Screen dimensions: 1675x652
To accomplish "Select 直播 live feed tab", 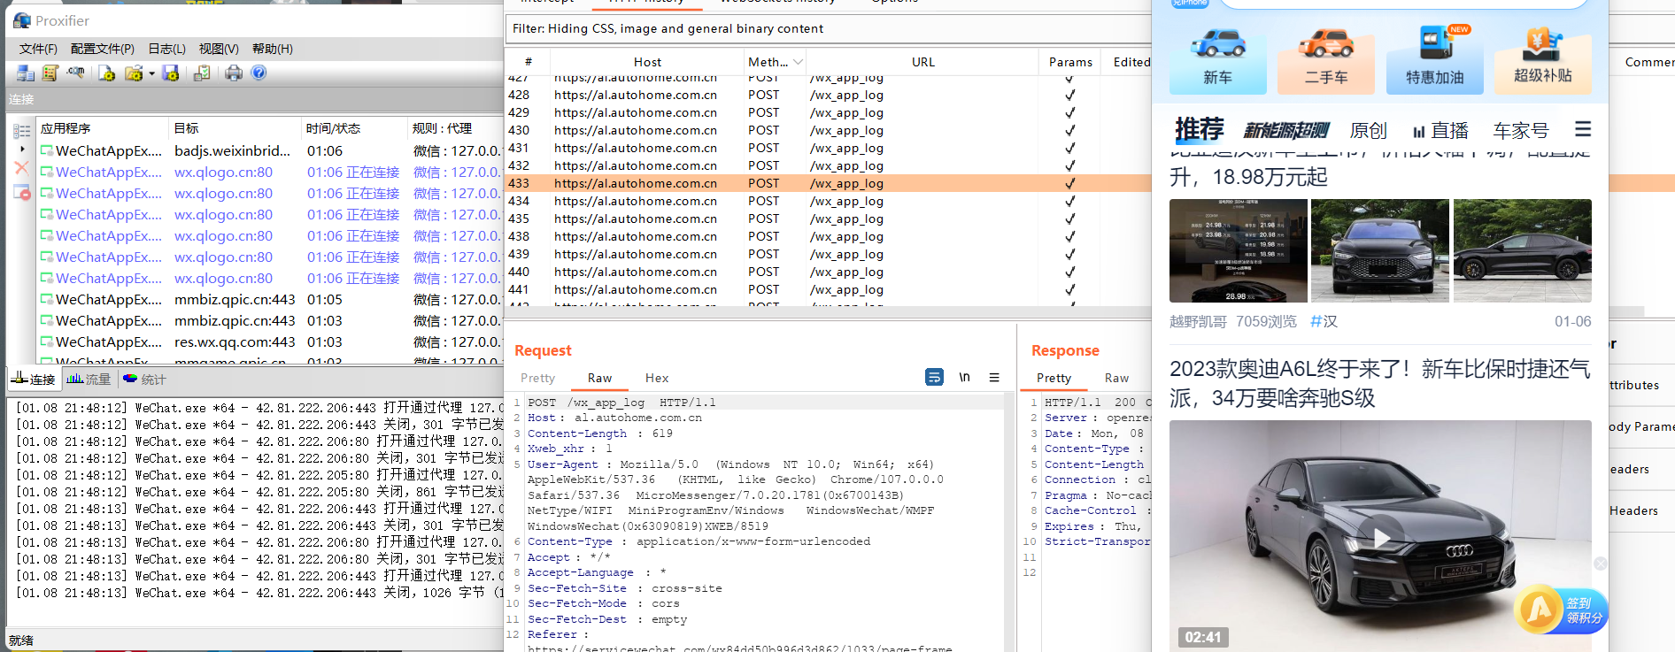I will point(1440,130).
